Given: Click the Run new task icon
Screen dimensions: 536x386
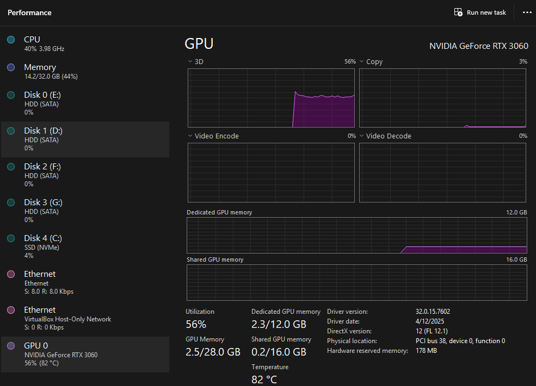Looking at the screenshot, I should coord(458,12).
